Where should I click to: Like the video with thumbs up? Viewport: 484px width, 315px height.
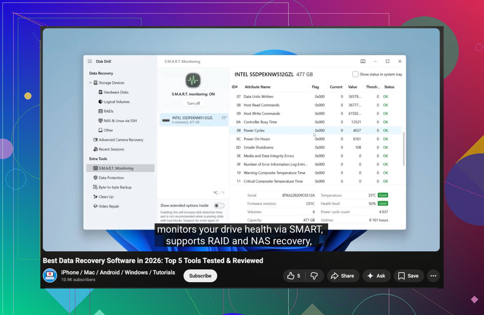(x=294, y=276)
